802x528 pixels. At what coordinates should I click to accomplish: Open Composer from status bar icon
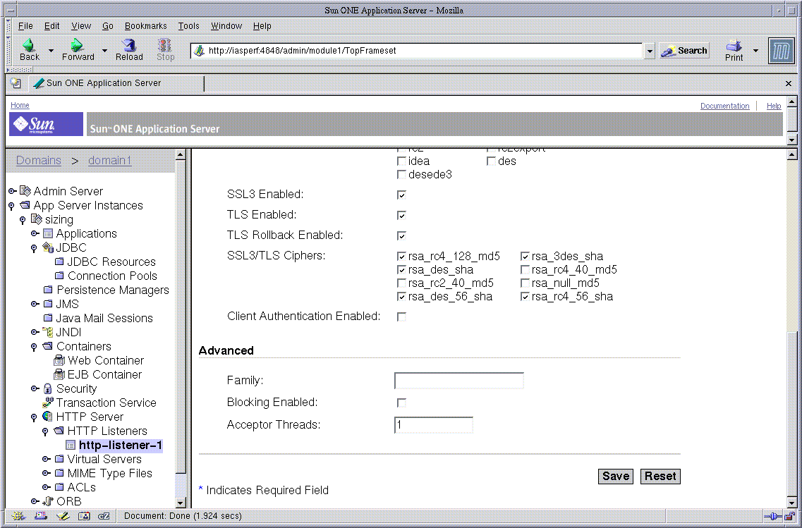point(62,516)
